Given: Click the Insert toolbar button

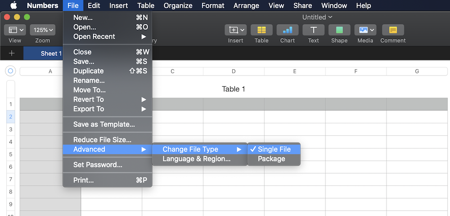Looking at the screenshot, I should 236,30.
